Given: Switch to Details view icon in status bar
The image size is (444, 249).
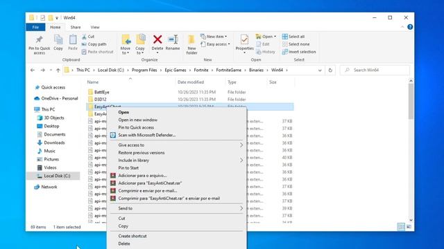Looking at the screenshot, I should tap(401, 227).
